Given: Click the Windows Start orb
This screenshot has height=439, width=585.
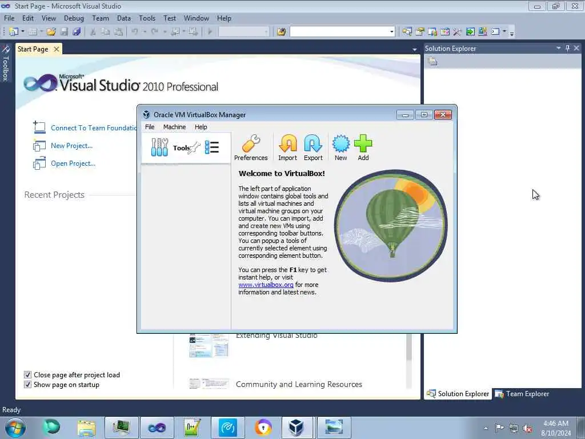Looking at the screenshot, I should point(15,428).
